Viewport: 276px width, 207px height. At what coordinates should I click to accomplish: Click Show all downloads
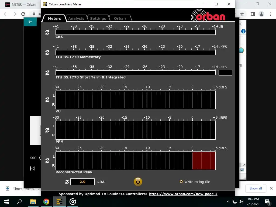(x=256, y=188)
